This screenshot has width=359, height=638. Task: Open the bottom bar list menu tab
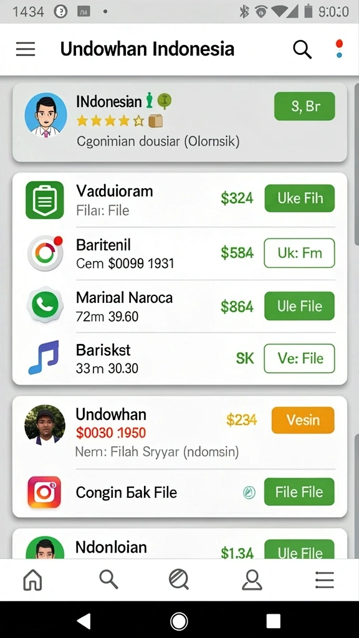click(x=325, y=580)
